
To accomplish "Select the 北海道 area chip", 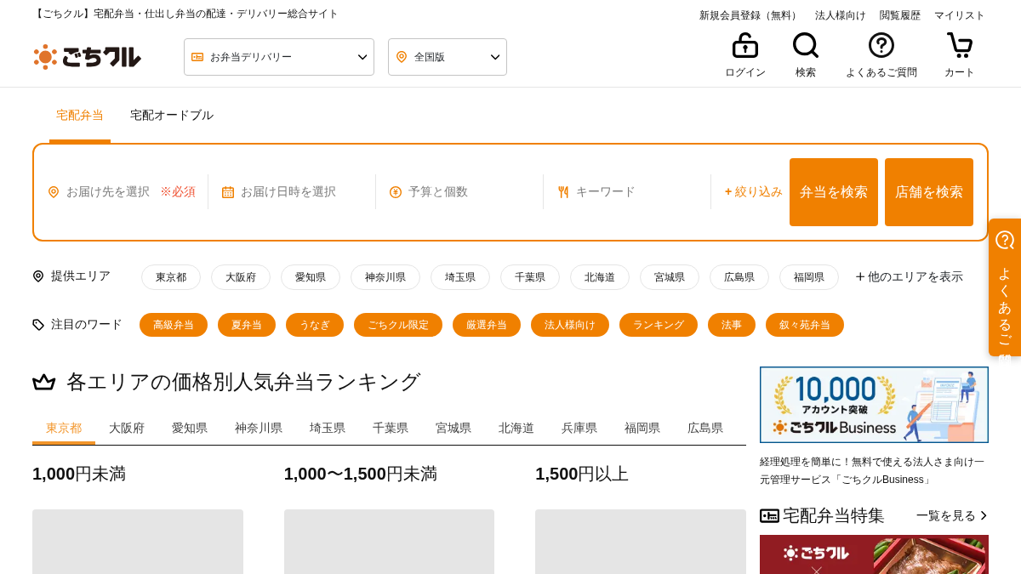I will tap(600, 277).
